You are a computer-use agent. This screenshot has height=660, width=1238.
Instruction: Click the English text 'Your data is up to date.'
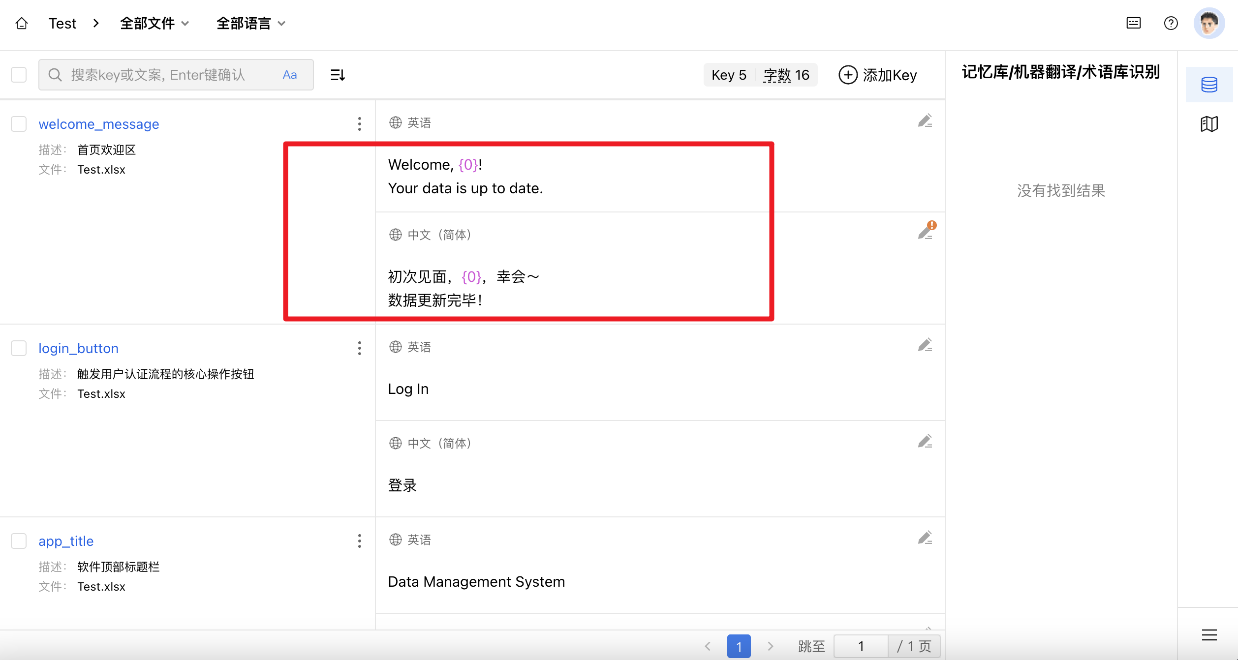pos(465,188)
